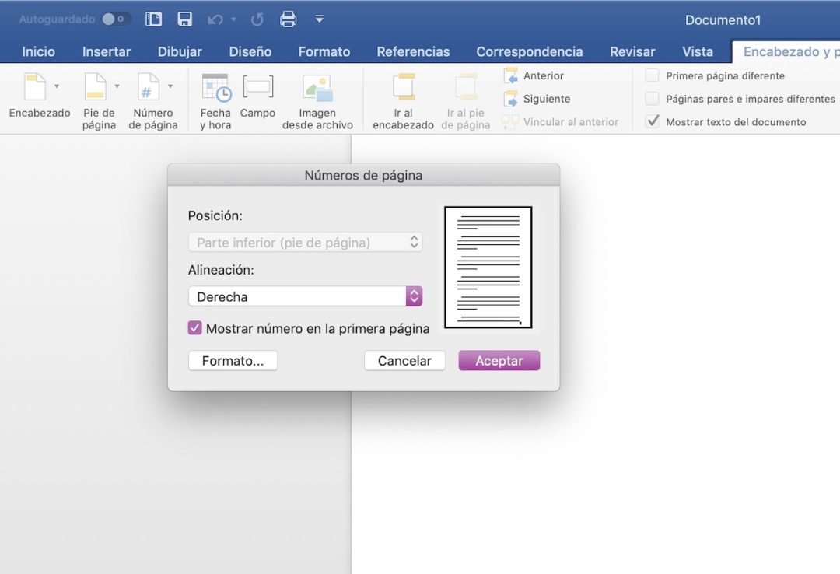The height and width of the screenshot is (574, 840).
Task: Enable Páginas pares e impares diferentes checkbox
Action: [652, 99]
